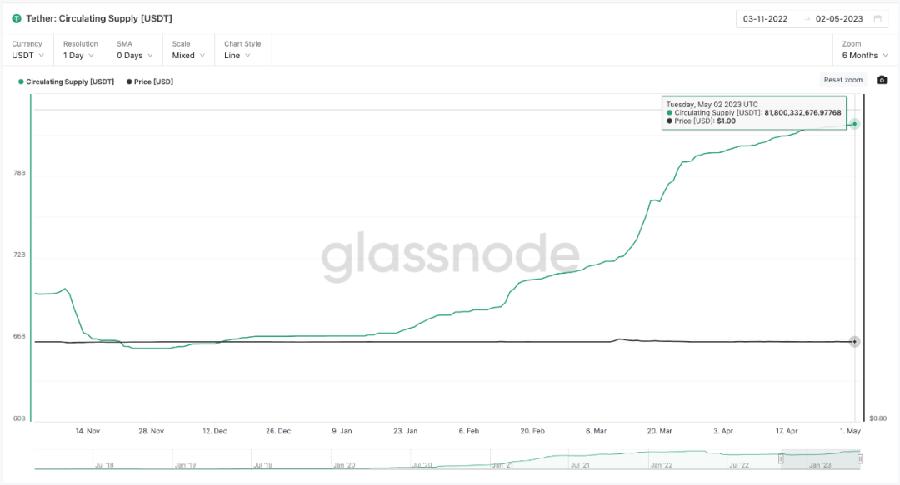
Task: Change the Scale Mixed dropdown
Action: pos(187,56)
